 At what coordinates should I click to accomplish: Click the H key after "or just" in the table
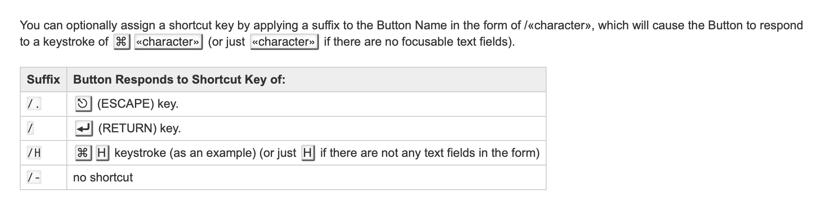point(308,153)
